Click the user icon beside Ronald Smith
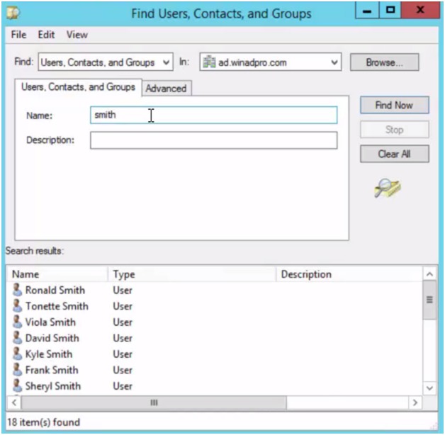 click(x=17, y=290)
